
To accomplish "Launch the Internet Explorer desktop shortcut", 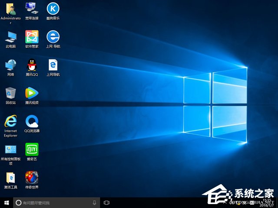I will click(10, 121).
